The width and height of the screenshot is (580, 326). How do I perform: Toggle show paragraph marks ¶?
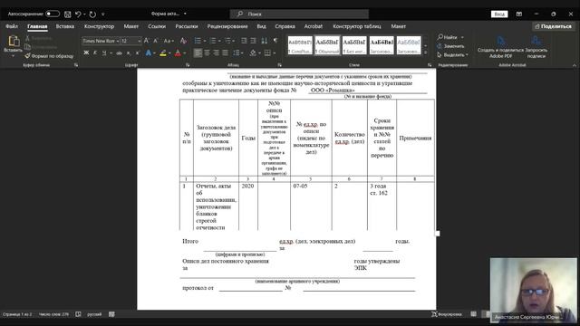click(275, 40)
